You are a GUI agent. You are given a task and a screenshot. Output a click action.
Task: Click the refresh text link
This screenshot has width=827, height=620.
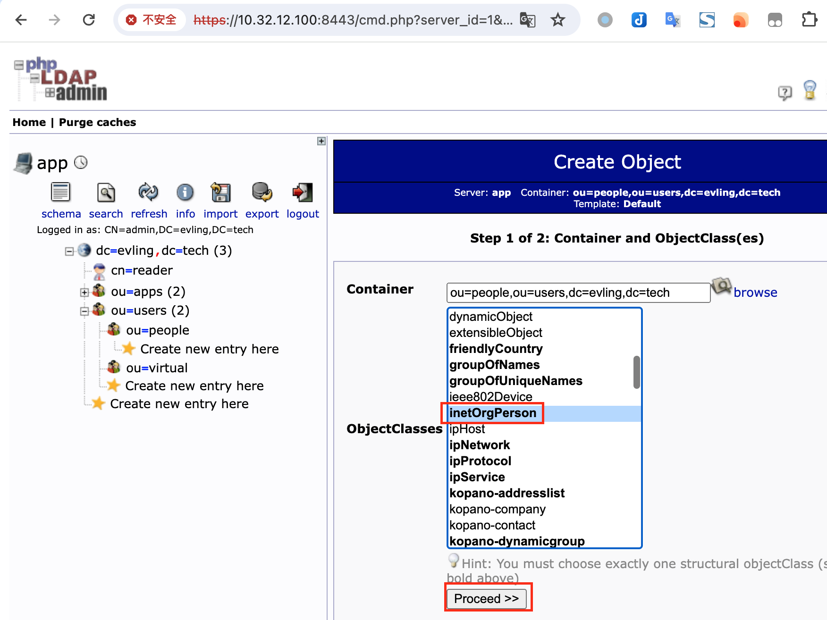[x=149, y=214]
